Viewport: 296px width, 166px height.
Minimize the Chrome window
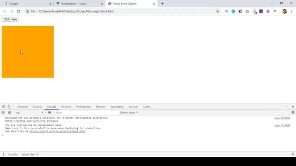[x=271, y=3]
